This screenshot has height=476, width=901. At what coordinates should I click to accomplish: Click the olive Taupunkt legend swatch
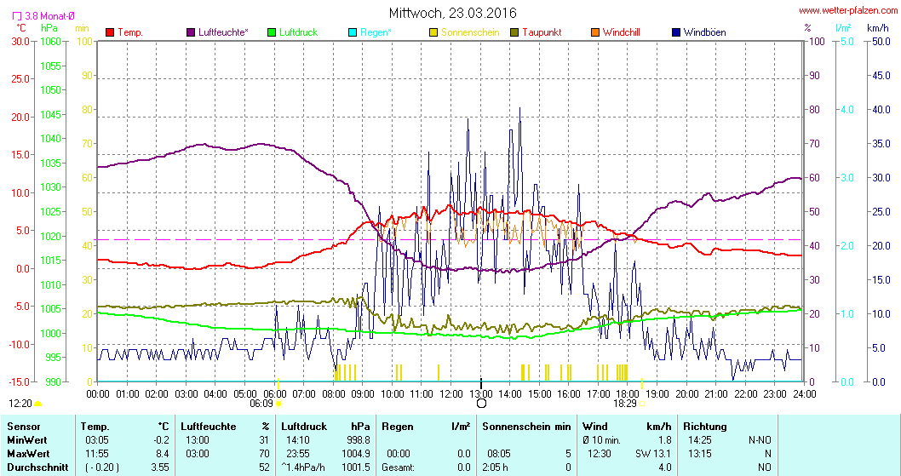pyautogui.click(x=514, y=32)
